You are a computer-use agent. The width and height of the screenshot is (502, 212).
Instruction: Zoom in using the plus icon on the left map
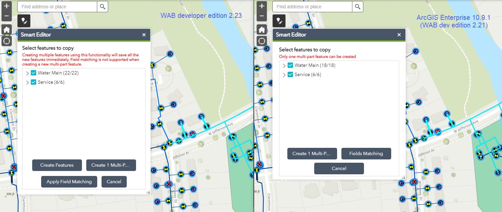(x=6, y=6)
